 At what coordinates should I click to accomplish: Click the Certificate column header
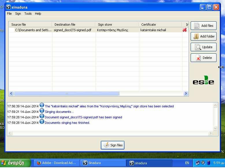click(160, 25)
